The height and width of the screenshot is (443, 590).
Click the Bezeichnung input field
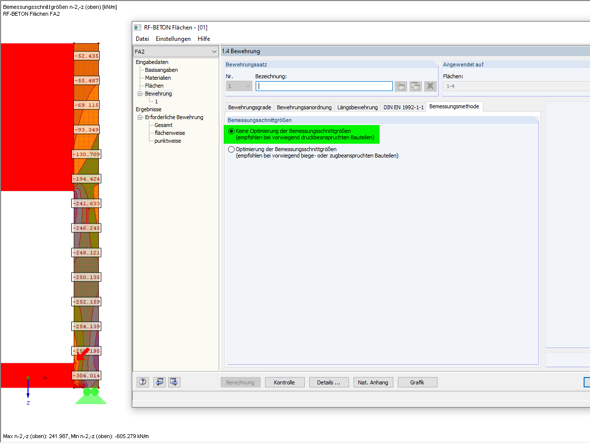(x=324, y=86)
